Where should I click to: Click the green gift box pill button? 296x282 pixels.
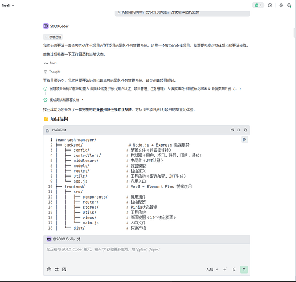pos(258,5)
